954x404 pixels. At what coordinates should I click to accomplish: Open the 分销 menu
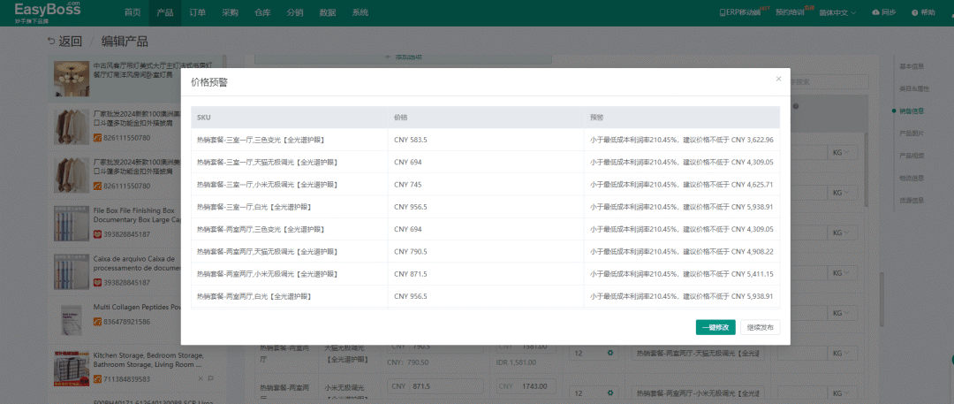click(295, 12)
